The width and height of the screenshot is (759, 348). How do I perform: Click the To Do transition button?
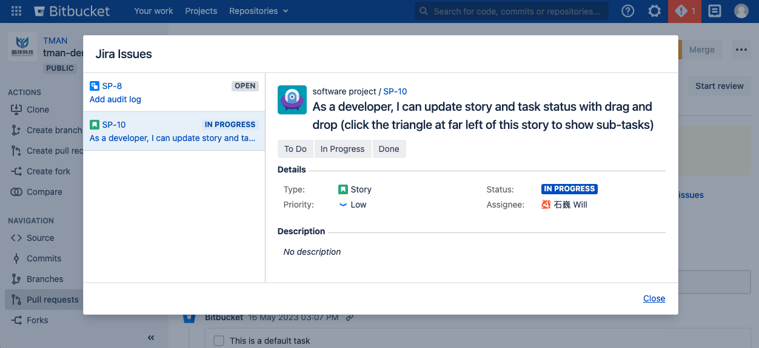[x=295, y=149]
